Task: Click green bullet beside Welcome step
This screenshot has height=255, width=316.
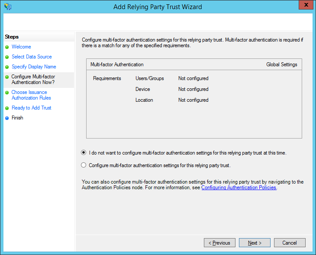Action: tap(7, 47)
